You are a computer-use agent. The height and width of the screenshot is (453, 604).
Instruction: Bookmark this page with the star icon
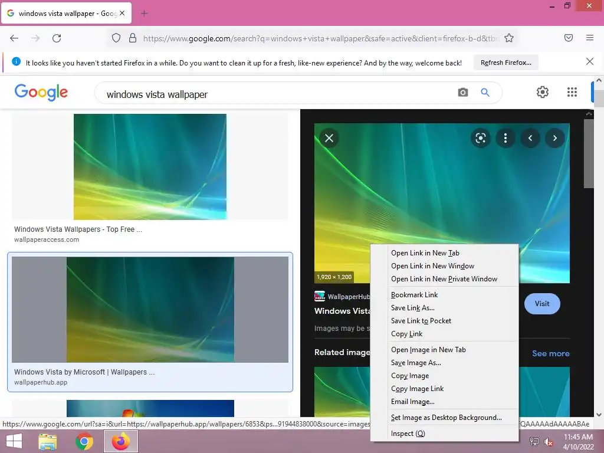[x=509, y=38]
